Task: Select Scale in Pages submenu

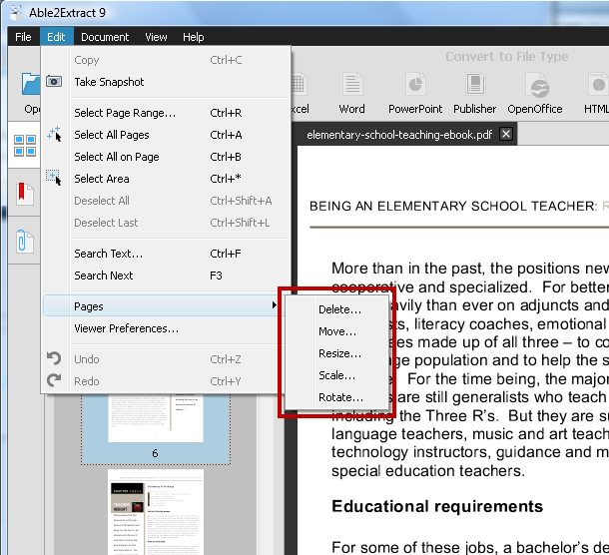Action: tap(337, 375)
